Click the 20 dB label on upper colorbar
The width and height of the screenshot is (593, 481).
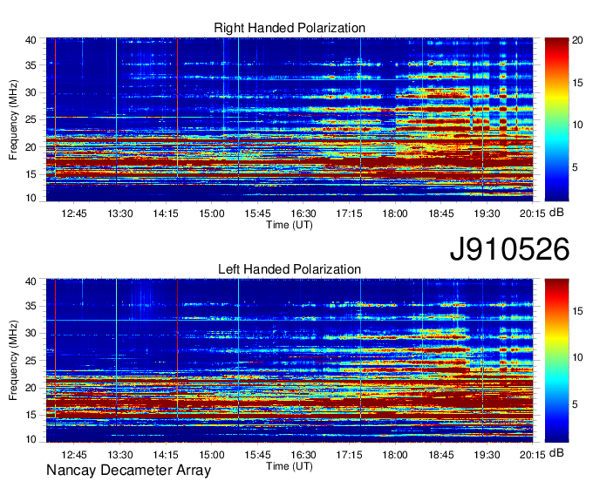(x=577, y=40)
